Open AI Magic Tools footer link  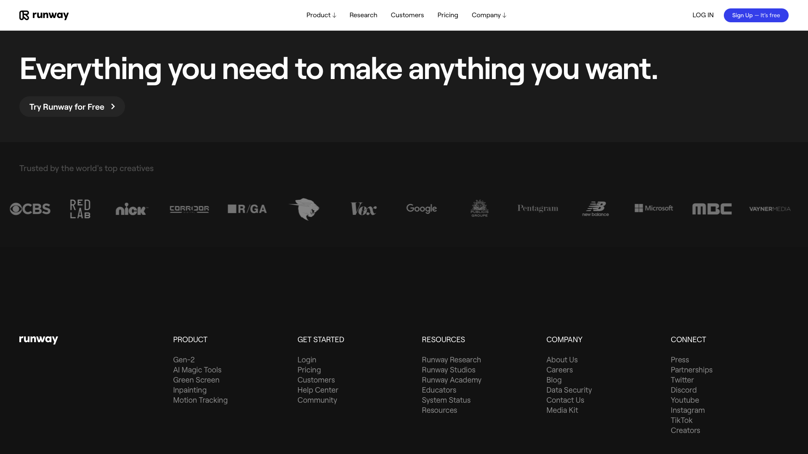coord(197,370)
